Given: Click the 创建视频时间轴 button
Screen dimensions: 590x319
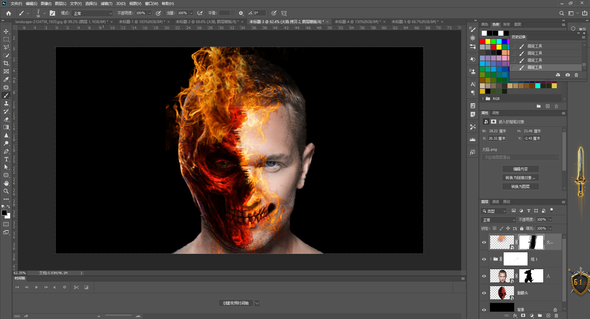Looking at the screenshot, I should point(236,303).
